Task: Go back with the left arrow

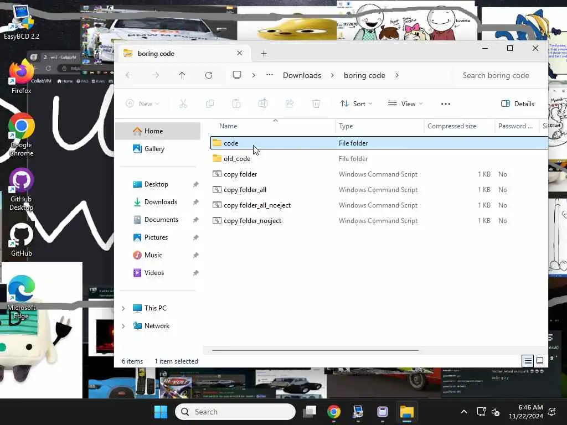Action: point(129,75)
